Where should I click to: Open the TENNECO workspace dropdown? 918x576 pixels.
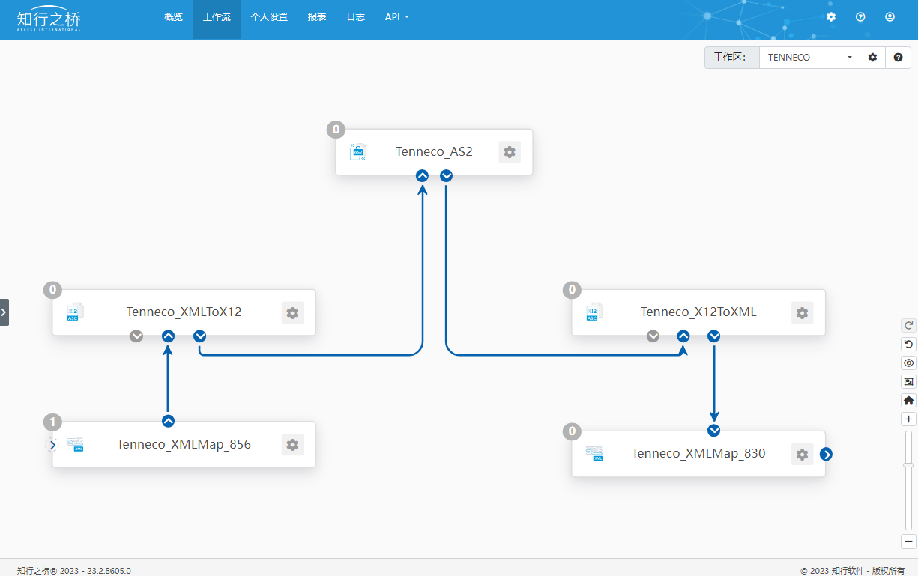click(809, 58)
